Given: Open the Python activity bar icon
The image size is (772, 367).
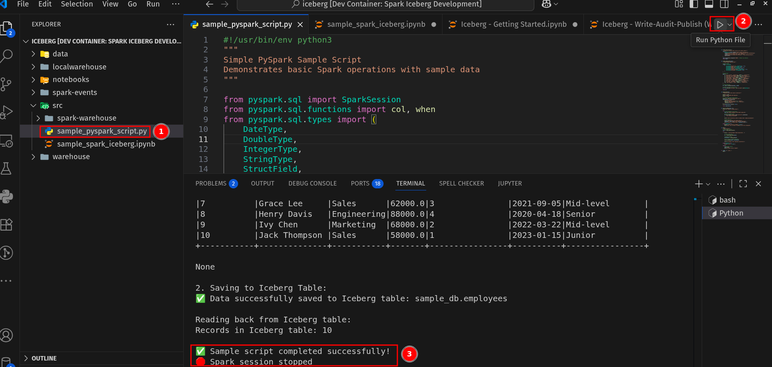Looking at the screenshot, I should point(7,196).
